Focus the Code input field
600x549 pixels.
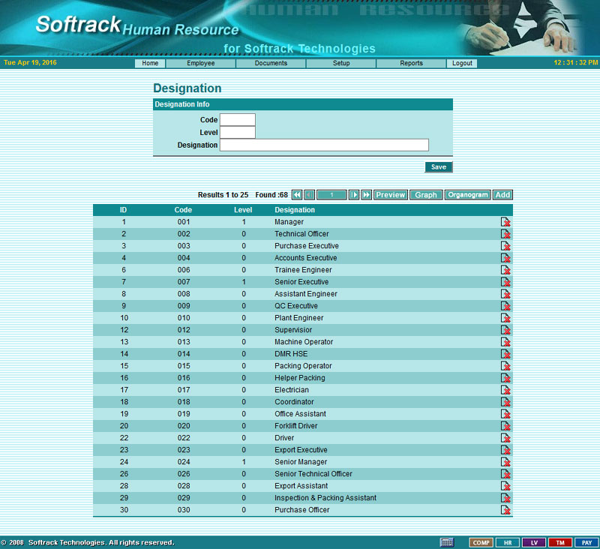pos(237,120)
